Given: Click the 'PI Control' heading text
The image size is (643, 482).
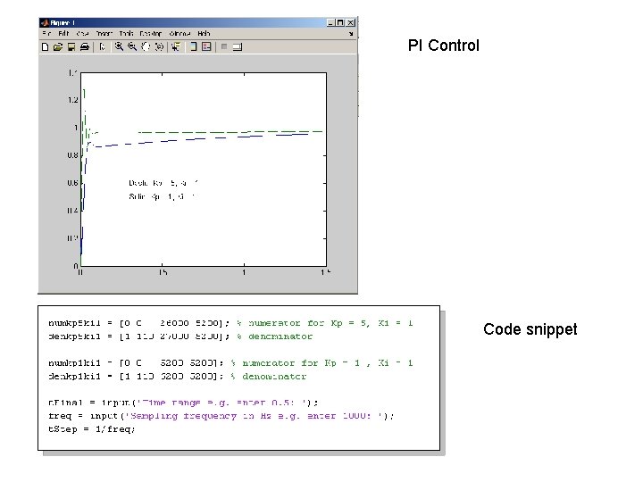Looking at the screenshot, I should (x=443, y=46).
